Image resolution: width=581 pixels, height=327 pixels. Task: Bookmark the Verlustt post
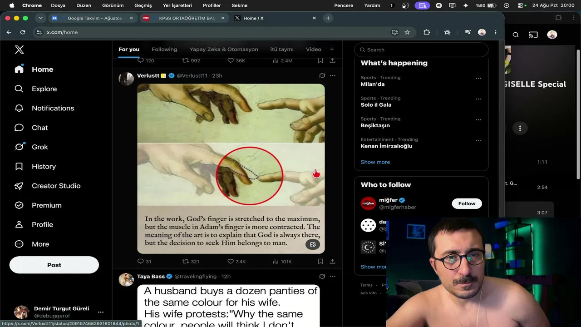(320, 262)
